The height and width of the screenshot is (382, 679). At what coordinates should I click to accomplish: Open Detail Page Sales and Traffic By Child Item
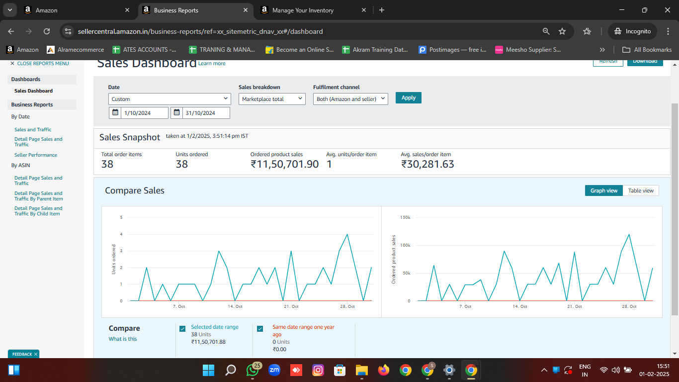coord(38,211)
